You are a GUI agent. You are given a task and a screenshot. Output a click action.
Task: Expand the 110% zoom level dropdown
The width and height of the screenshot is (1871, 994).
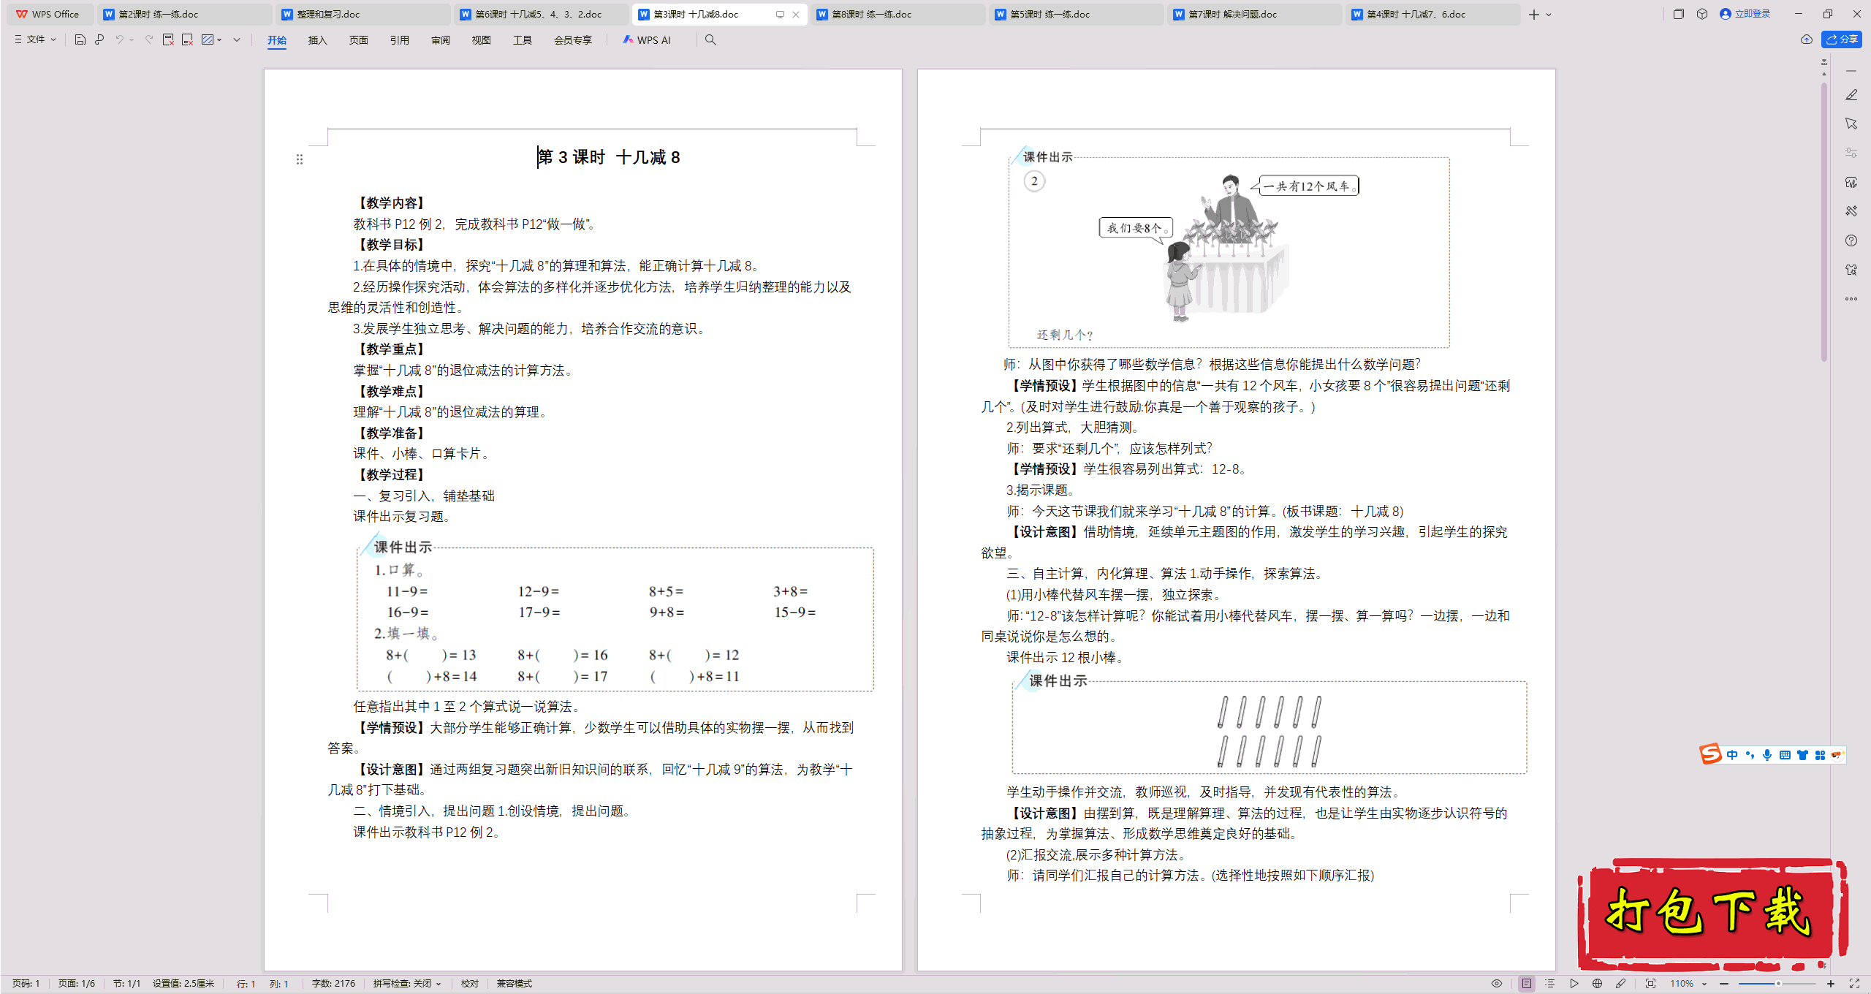pyautogui.click(x=1704, y=984)
